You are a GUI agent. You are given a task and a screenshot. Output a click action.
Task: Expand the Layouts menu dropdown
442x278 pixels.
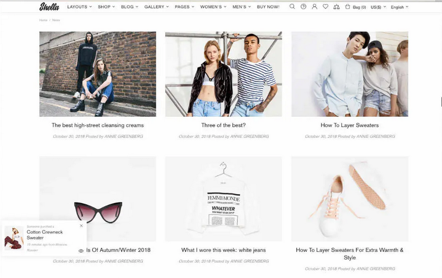coord(79,7)
